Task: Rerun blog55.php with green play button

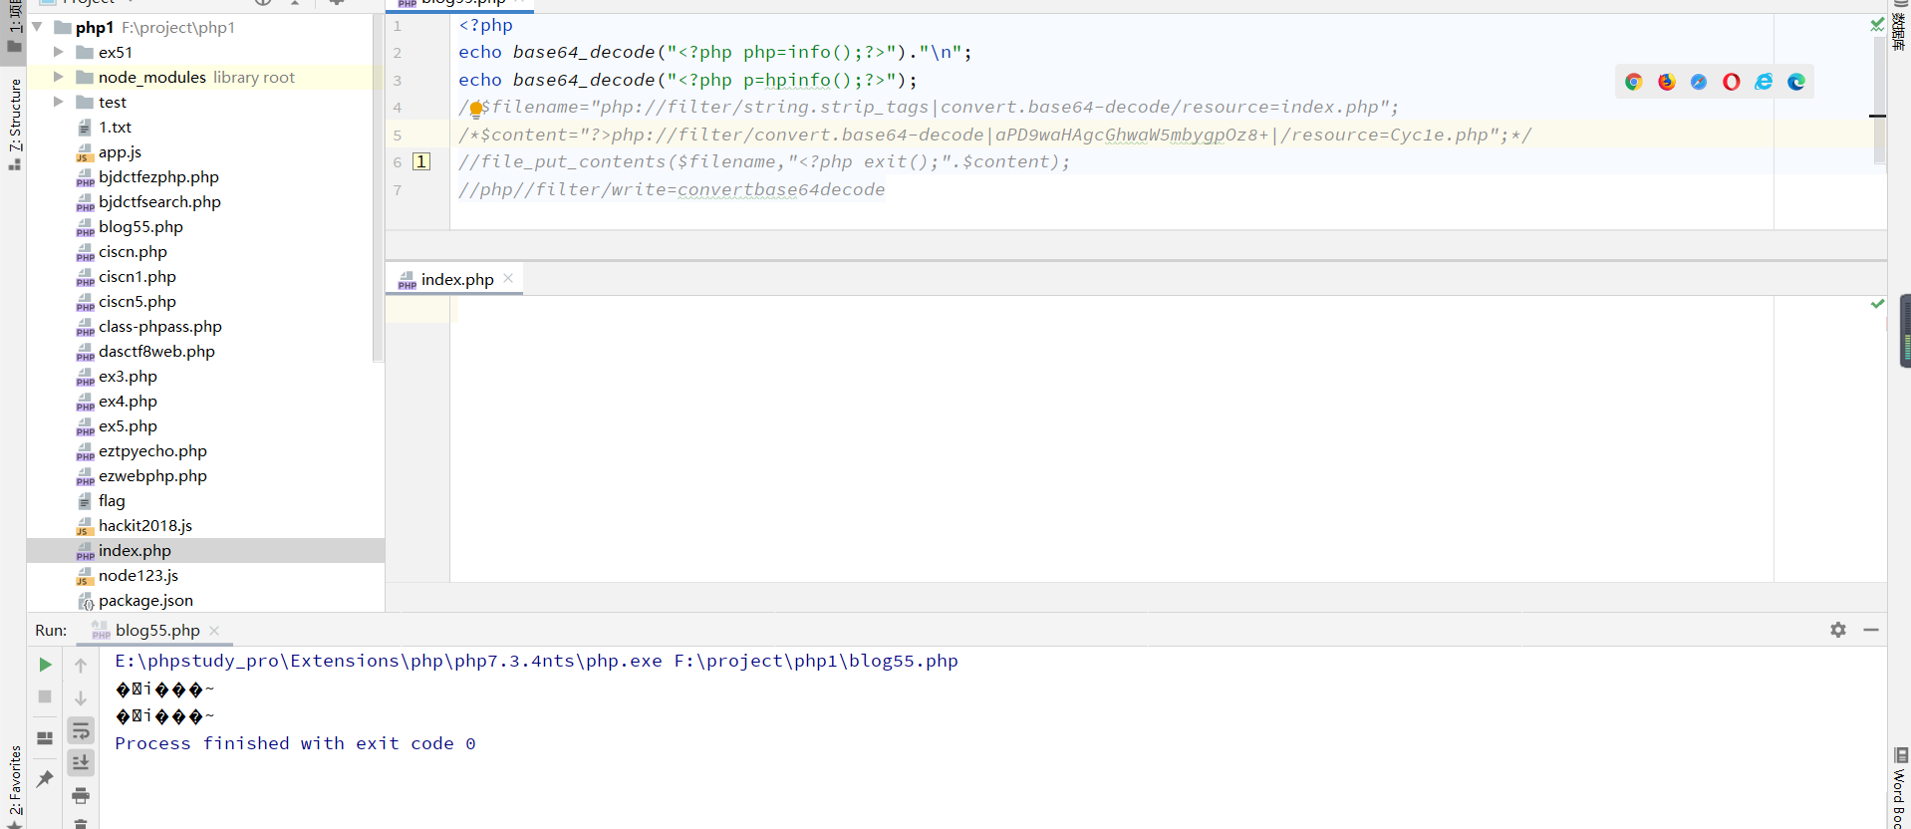Action: pyautogui.click(x=45, y=665)
